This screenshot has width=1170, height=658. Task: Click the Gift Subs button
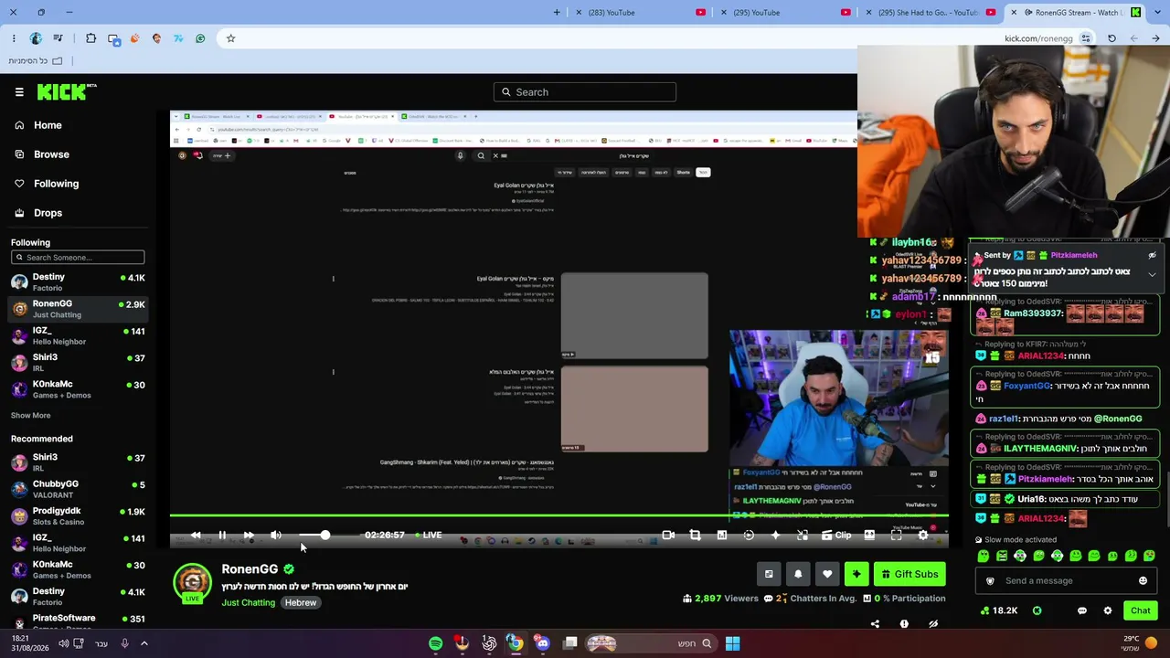pyautogui.click(x=909, y=574)
